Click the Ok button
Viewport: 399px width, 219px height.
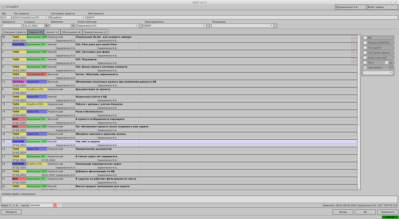365,212
